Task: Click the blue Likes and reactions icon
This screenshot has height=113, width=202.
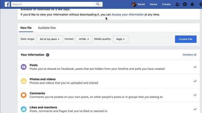Action: click(24, 109)
